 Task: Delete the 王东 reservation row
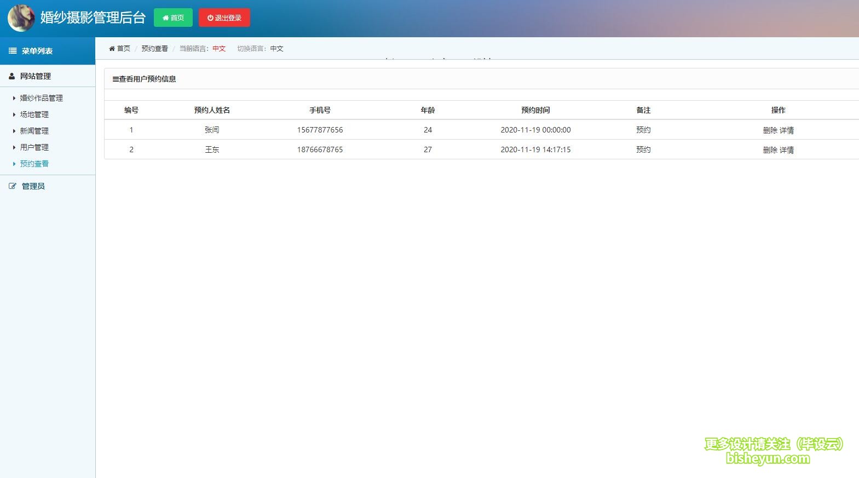coord(770,150)
